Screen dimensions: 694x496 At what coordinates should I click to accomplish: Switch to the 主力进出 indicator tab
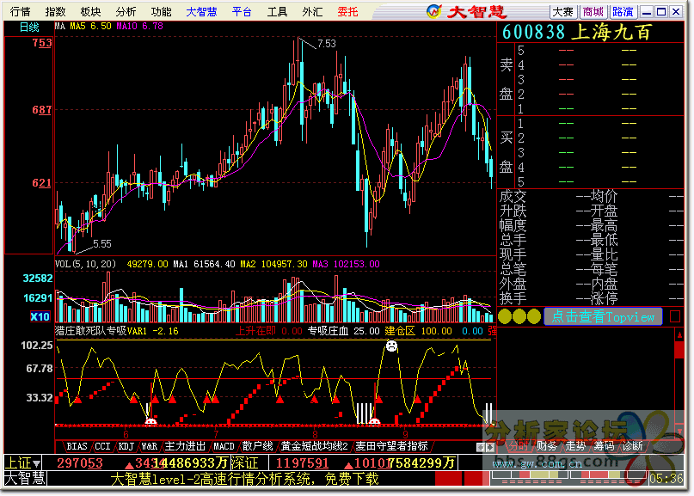tap(185, 446)
